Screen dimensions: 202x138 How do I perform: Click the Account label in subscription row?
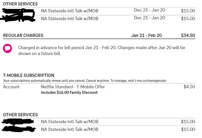point(11,87)
